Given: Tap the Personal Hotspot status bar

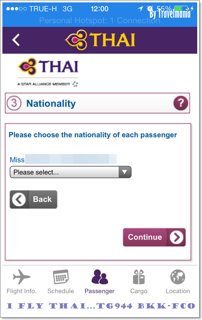Looking at the screenshot, I should 100,20.
